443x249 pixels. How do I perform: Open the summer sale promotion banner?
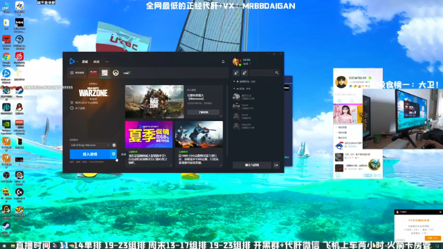click(x=149, y=135)
